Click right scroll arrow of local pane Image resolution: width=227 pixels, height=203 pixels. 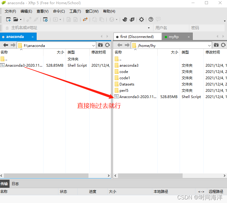[x=109, y=175]
